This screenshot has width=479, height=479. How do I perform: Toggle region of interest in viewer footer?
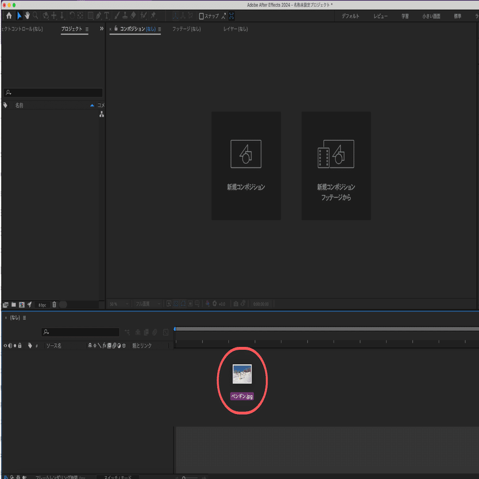[x=190, y=304]
